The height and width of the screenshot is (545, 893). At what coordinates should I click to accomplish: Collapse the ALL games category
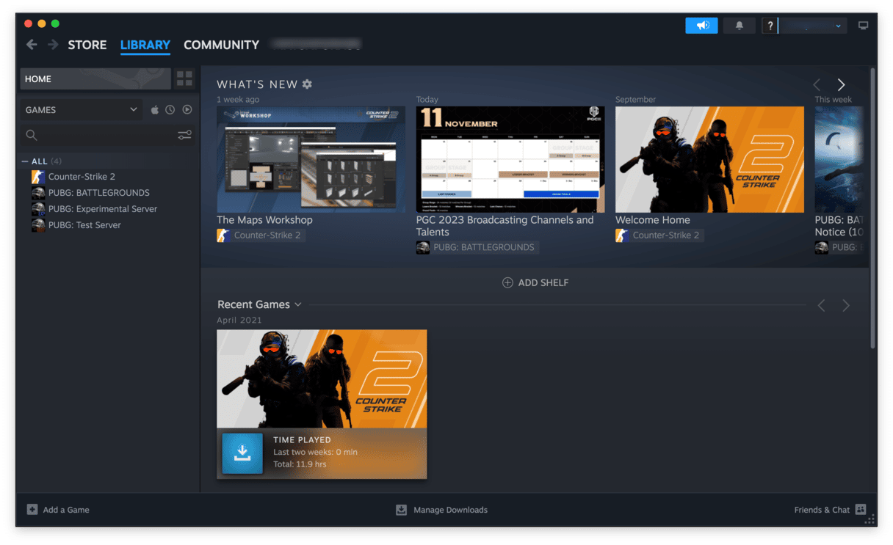coord(26,161)
